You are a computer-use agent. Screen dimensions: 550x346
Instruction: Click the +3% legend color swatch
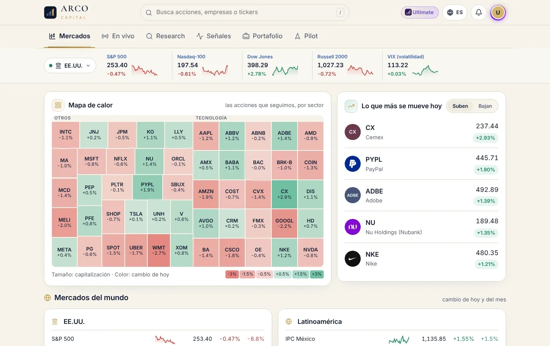click(x=317, y=274)
